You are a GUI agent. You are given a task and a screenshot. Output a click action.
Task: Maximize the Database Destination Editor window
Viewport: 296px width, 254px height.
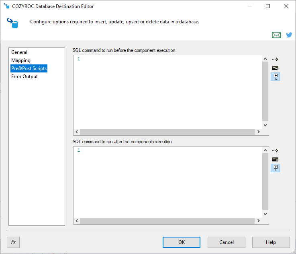(267, 6)
